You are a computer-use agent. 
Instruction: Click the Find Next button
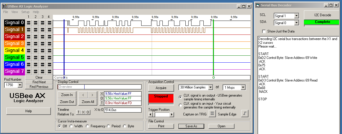tap(39, 82)
